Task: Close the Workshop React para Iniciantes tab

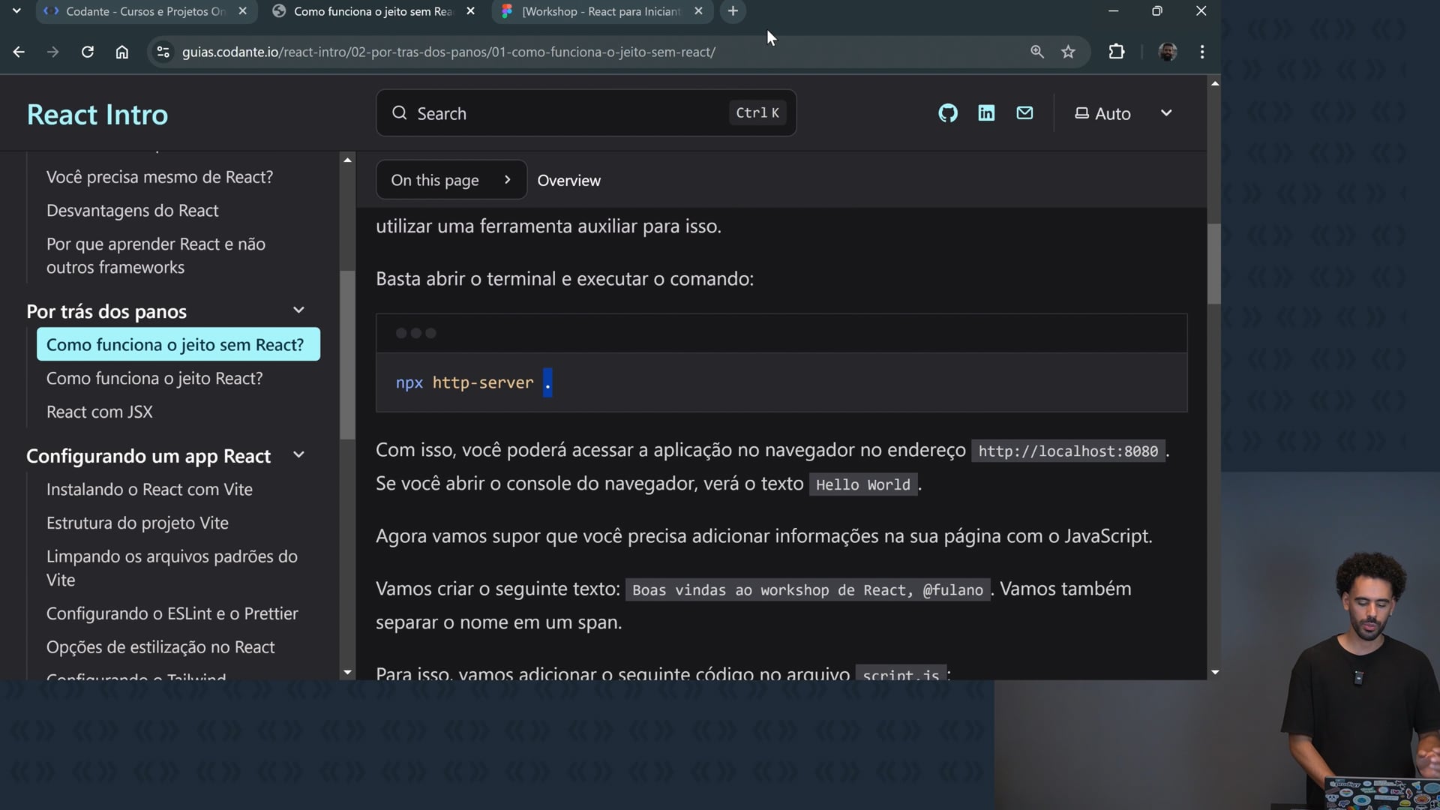Action: pyautogui.click(x=698, y=11)
